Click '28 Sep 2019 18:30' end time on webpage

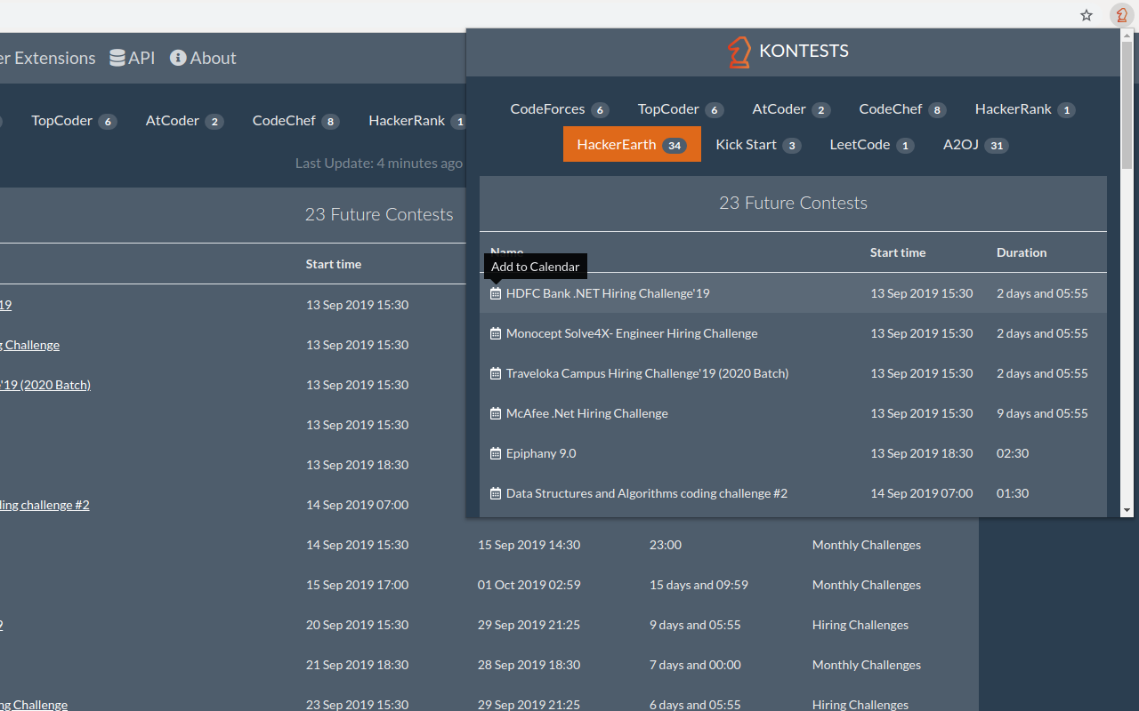click(529, 665)
